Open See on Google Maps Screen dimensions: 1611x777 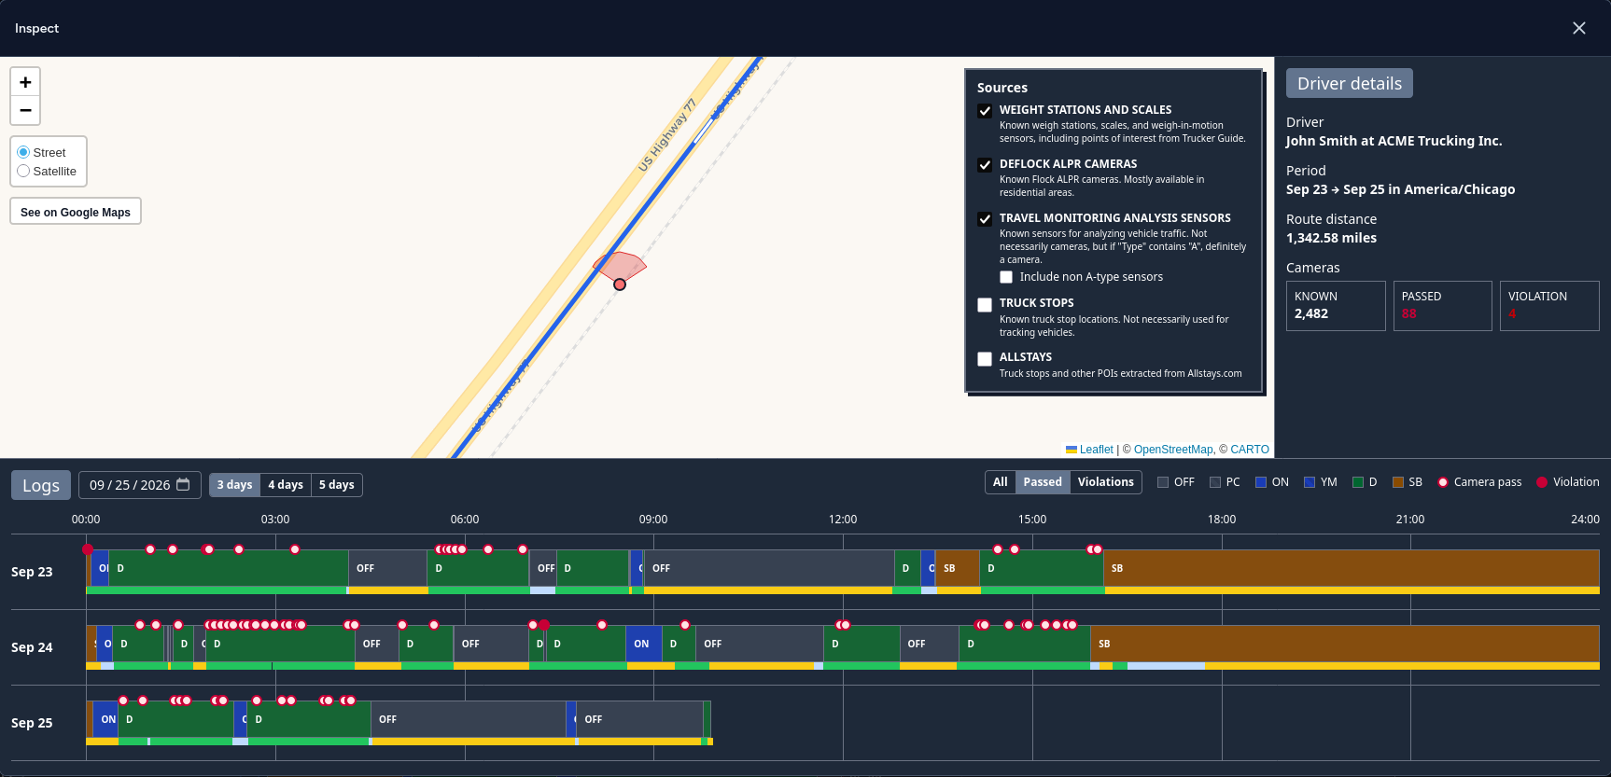[x=76, y=212]
